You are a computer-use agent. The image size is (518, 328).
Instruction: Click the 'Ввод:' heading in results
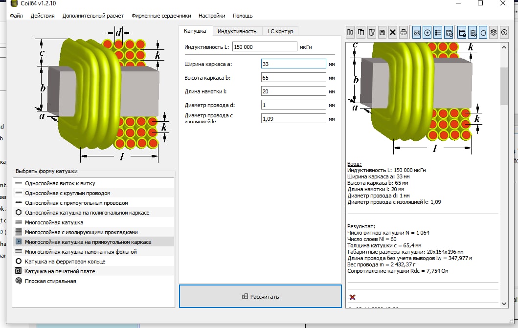point(354,164)
